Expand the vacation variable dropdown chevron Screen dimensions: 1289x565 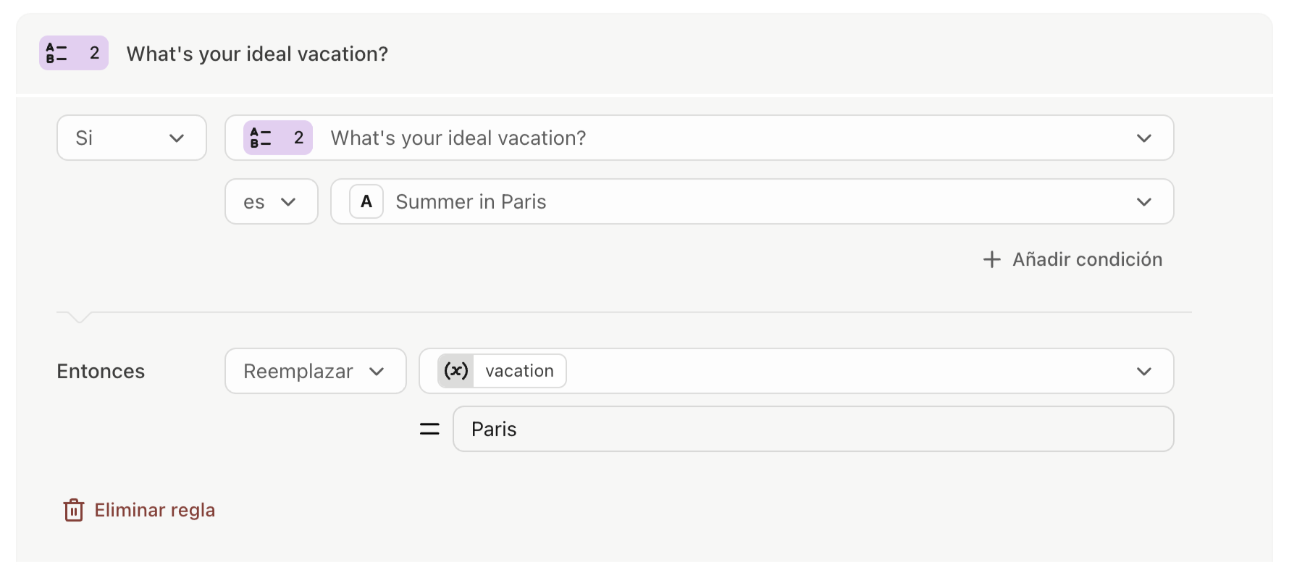pos(1143,371)
